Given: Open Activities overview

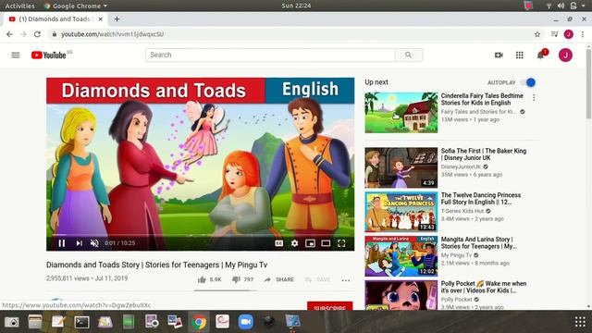Looking at the screenshot, I should tap(19, 6).
